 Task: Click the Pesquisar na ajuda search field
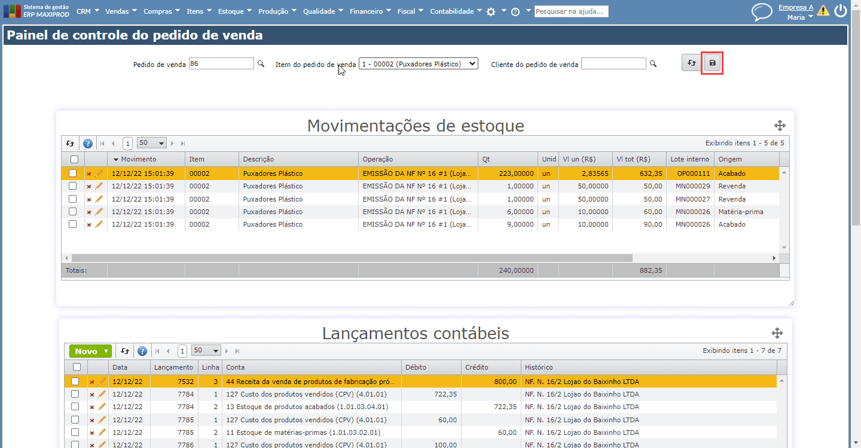[570, 11]
